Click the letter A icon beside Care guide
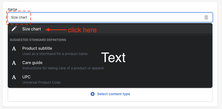Screen dimensions: 222x109 [14, 63]
